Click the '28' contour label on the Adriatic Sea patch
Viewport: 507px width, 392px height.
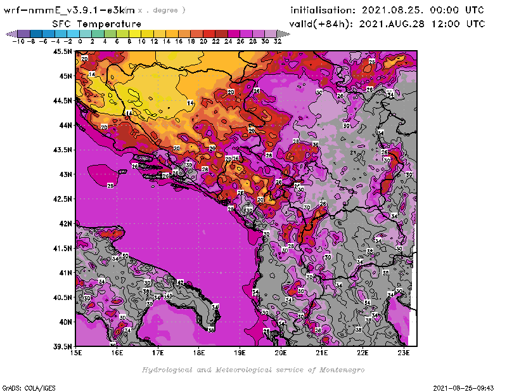pyautogui.click(x=110, y=186)
